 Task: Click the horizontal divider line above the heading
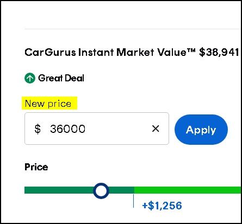point(132,29)
